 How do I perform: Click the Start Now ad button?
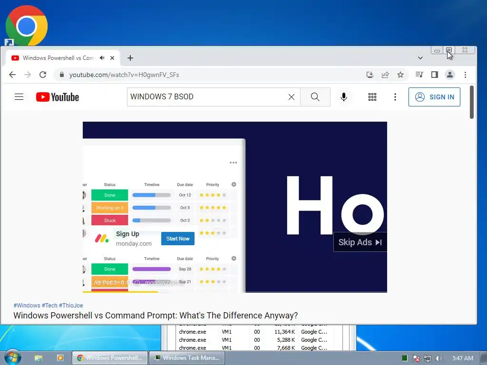(x=178, y=239)
